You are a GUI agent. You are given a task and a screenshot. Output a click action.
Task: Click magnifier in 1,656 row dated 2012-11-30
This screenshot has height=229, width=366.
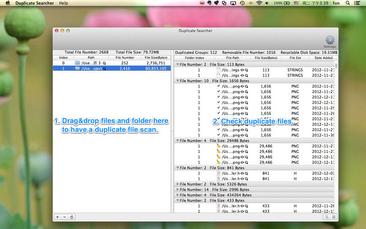[247, 135]
